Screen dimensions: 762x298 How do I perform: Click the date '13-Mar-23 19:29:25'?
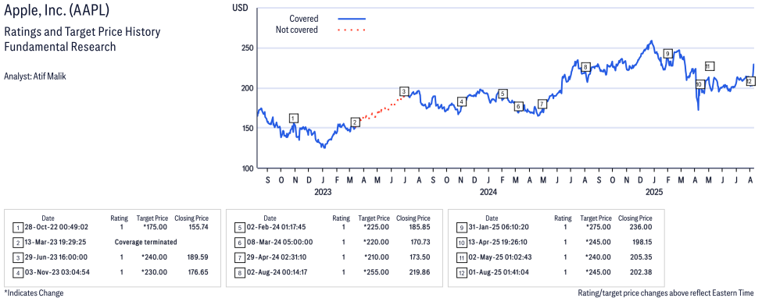[55, 242]
